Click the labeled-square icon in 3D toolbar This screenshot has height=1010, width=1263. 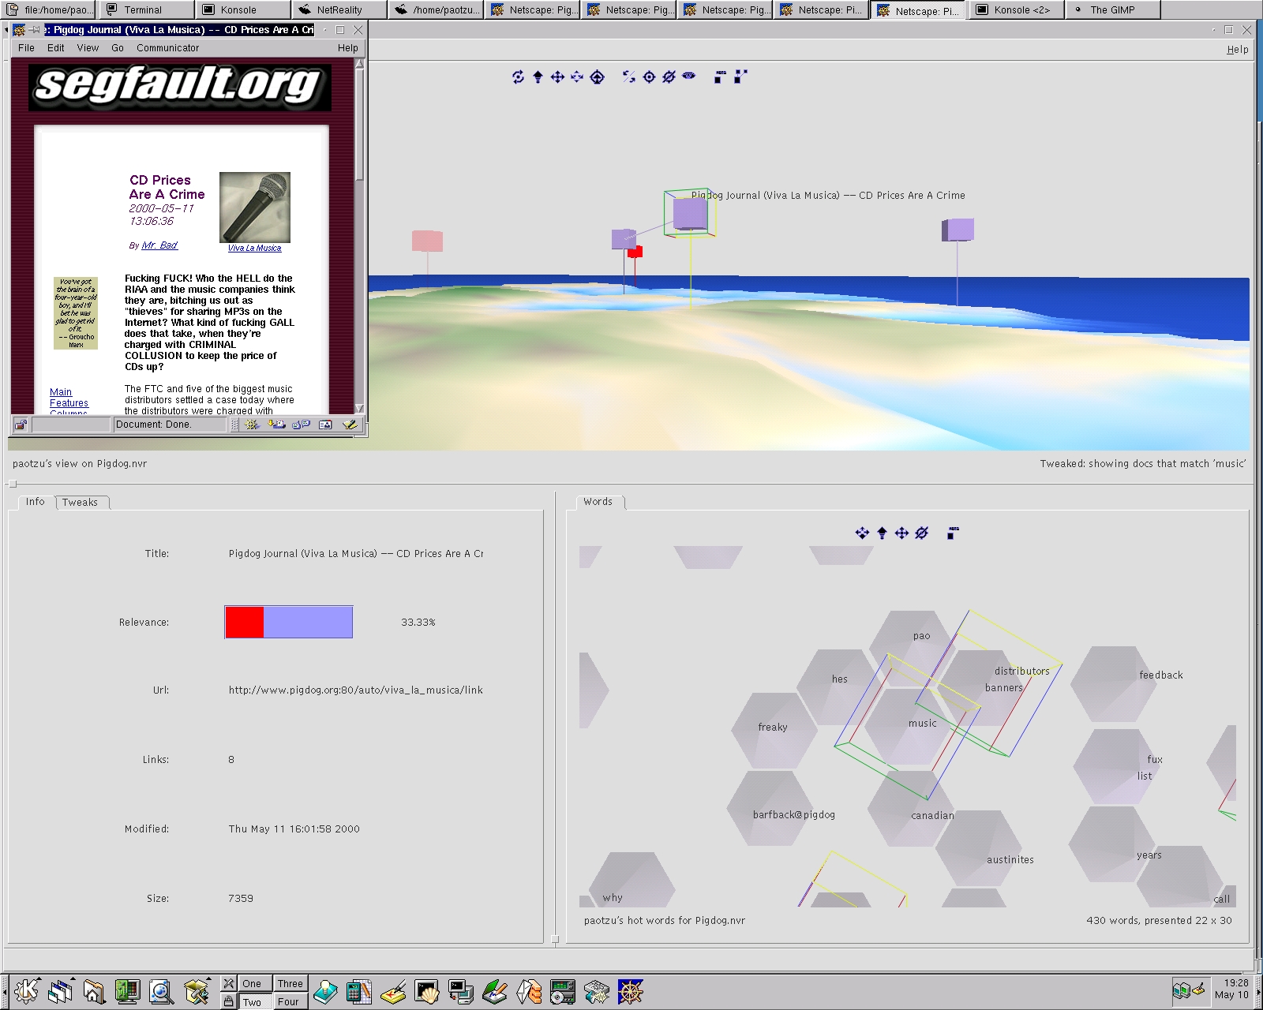(719, 77)
